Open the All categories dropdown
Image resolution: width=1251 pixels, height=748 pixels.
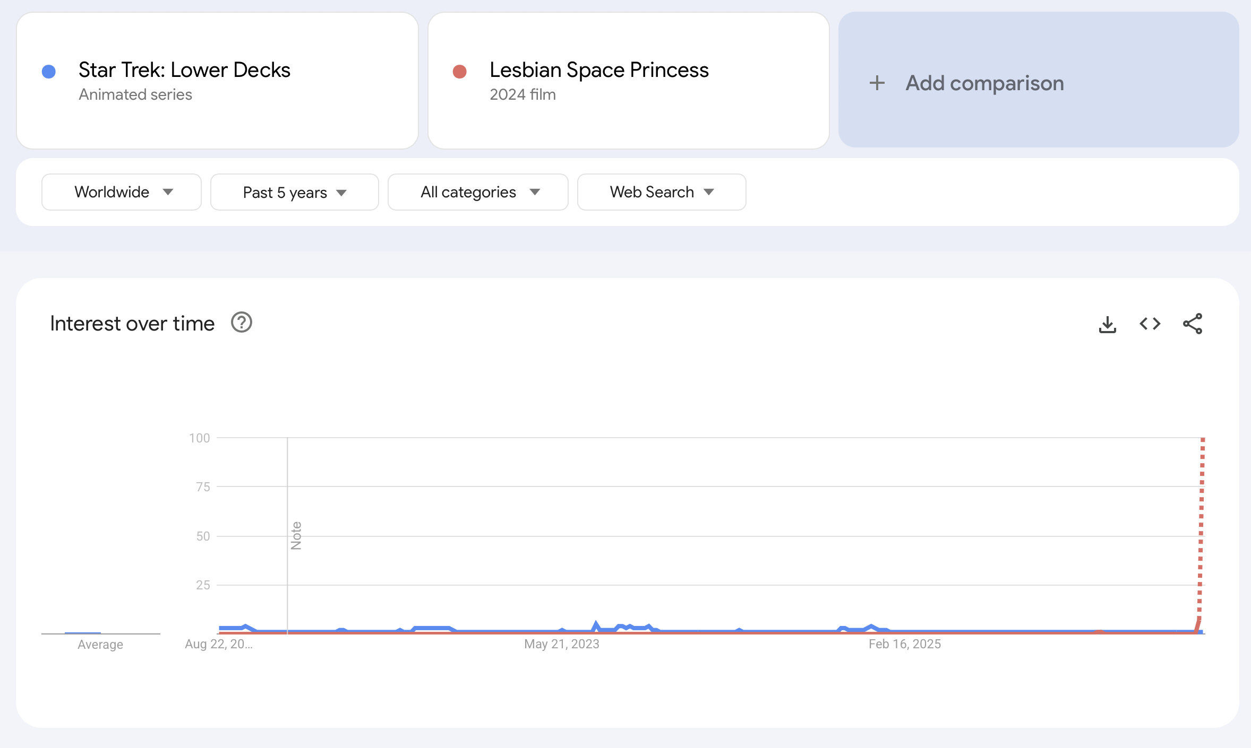point(478,192)
